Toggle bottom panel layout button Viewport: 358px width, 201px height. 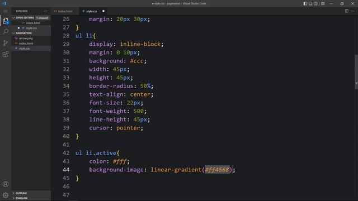pos(310,3)
